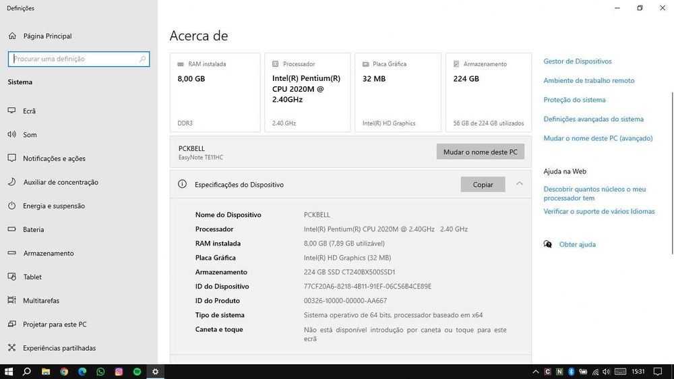This screenshot has width=674, height=379.
Task: Open the volume tray icon
Action: click(x=606, y=372)
